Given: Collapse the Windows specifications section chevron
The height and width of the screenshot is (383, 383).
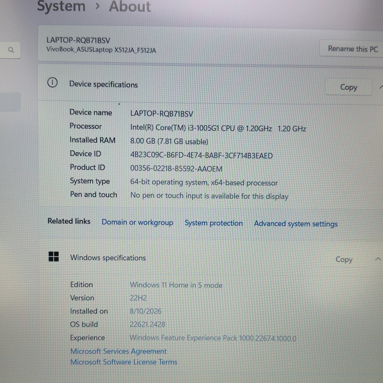Looking at the screenshot, I should [378, 259].
